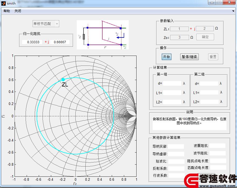The image size is (237, 188).
Task: Click the 导纳实部 result field
Action: tap(176, 146)
